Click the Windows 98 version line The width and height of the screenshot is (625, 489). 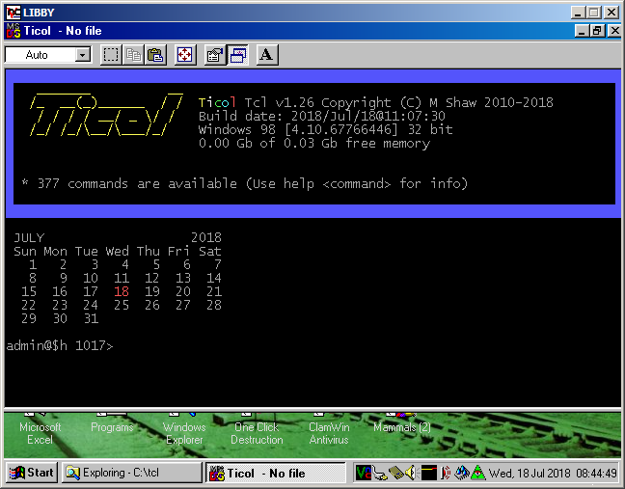tap(326, 129)
